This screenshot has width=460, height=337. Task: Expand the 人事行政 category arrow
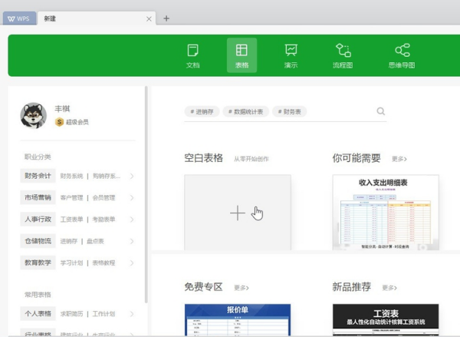132,220
